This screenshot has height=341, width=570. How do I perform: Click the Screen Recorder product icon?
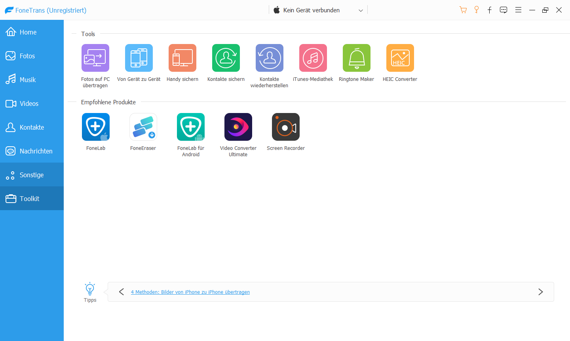[286, 127]
